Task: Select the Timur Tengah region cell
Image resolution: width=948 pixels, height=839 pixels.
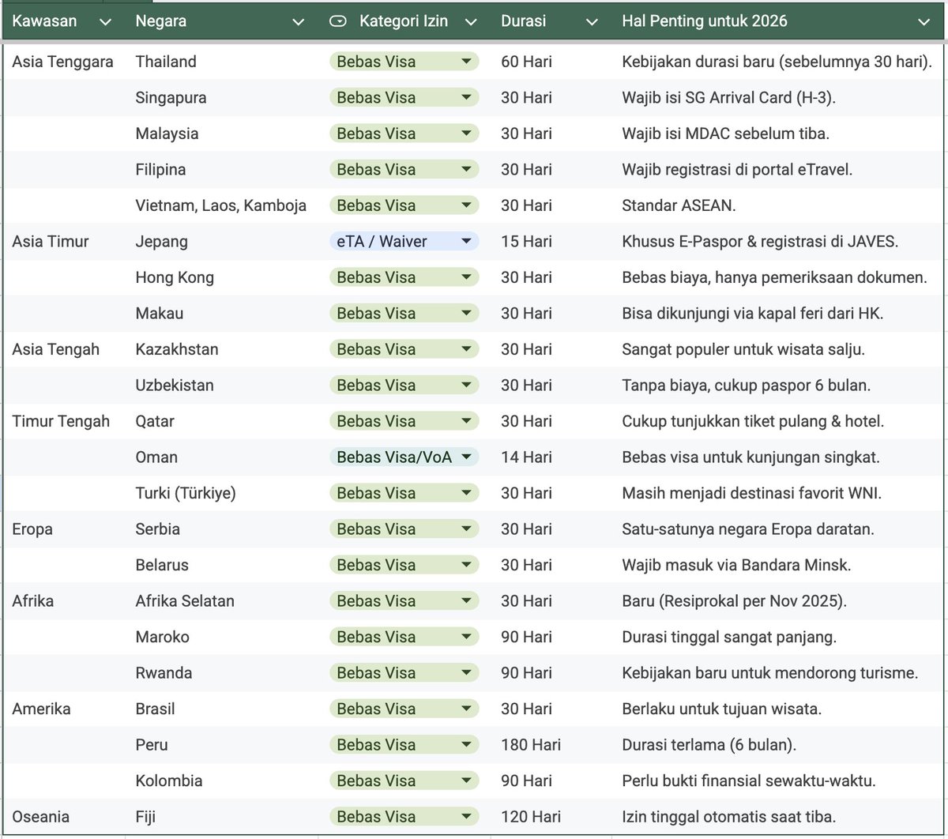Action: pyautogui.click(x=63, y=421)
